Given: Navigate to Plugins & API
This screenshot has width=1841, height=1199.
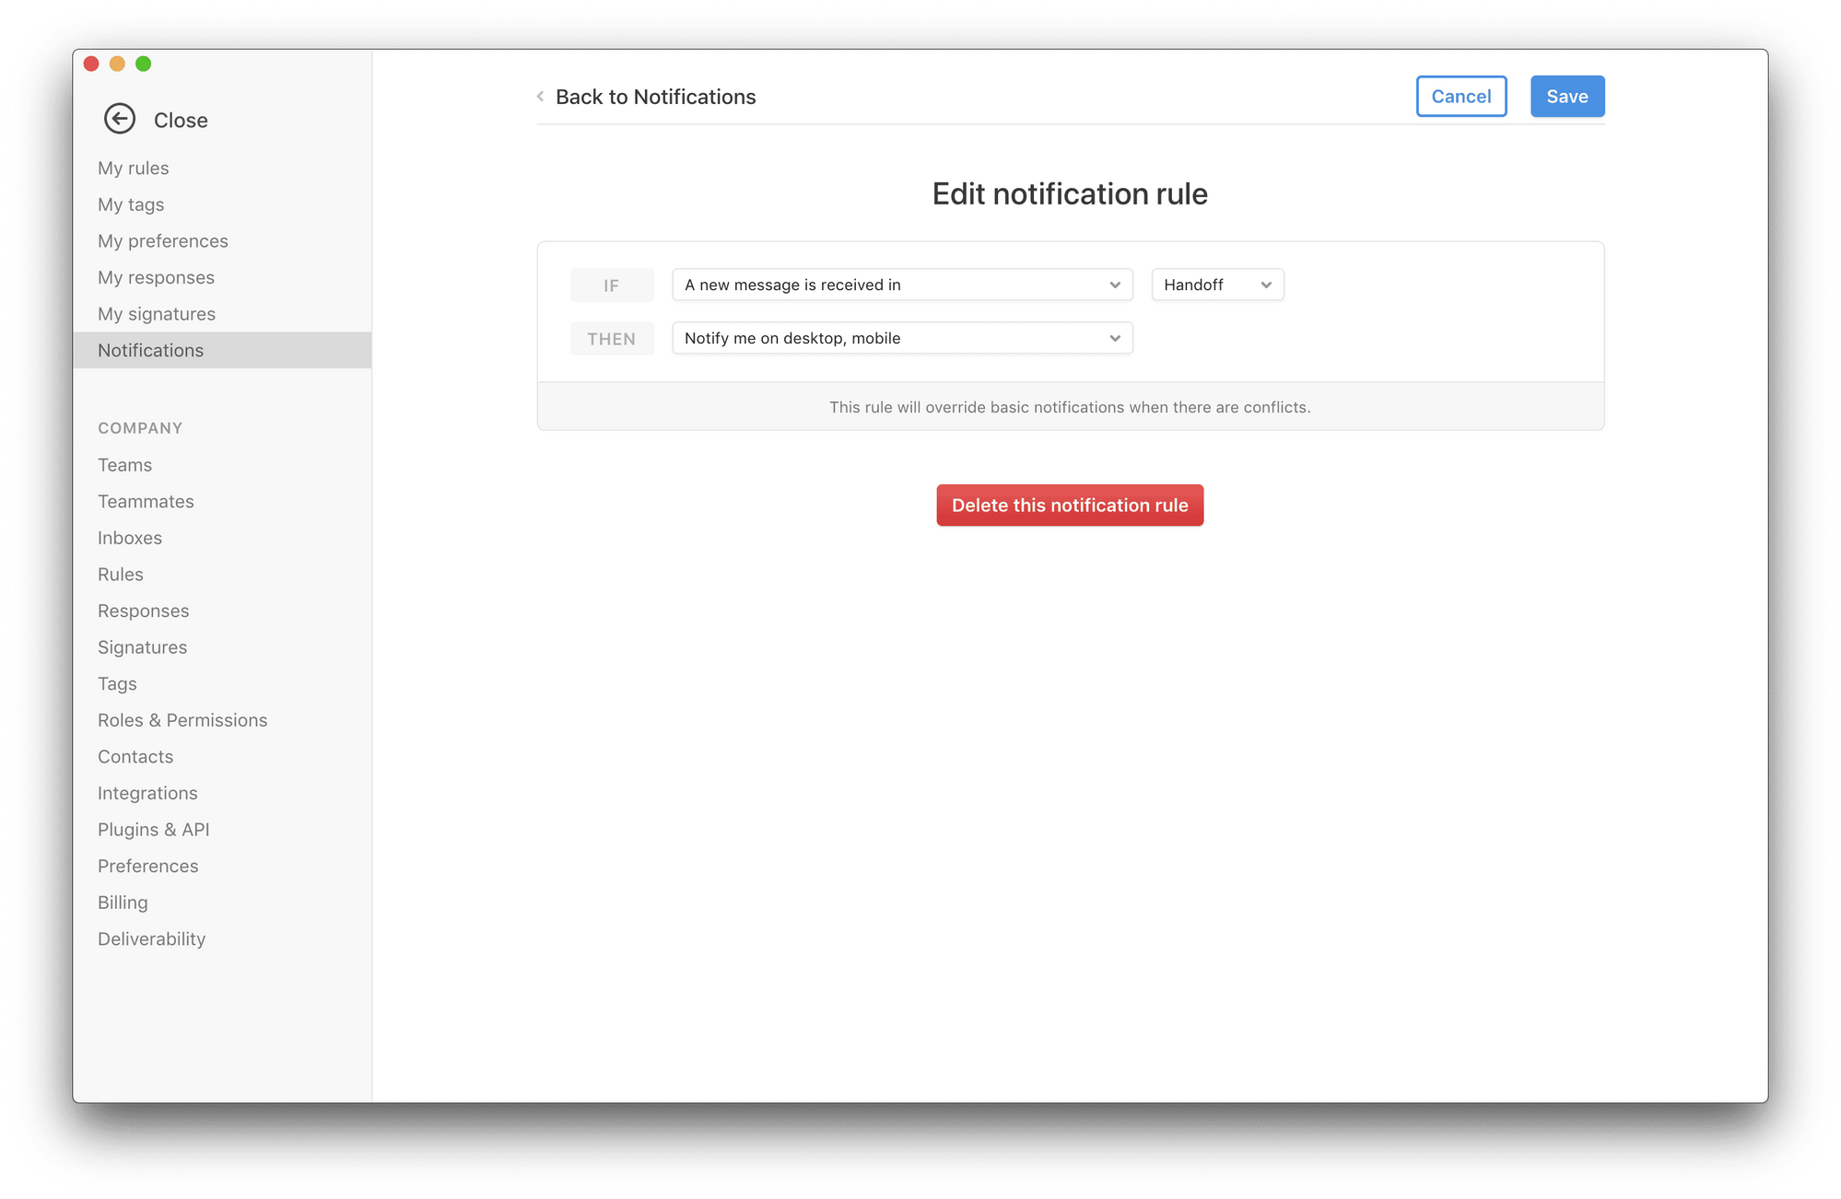Looking at the screenshot, I should click(x=154, y=830).
